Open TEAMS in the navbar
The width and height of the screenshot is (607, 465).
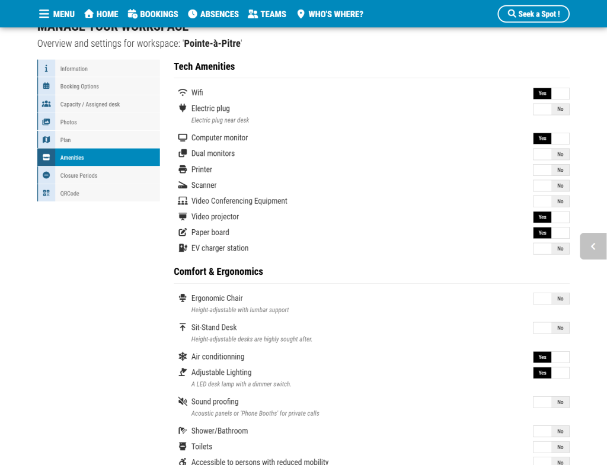click(267, 14)
